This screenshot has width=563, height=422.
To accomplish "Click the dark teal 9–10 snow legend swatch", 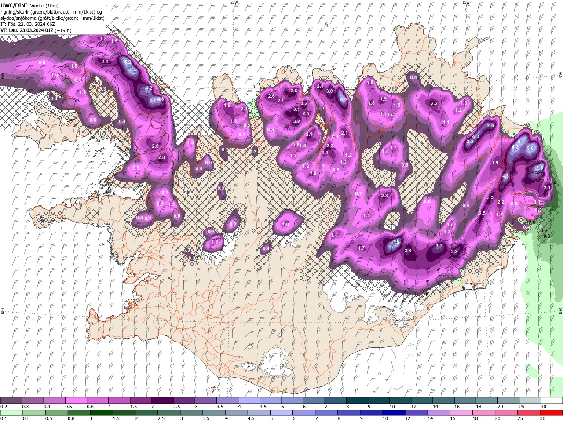I will point(379,400).
